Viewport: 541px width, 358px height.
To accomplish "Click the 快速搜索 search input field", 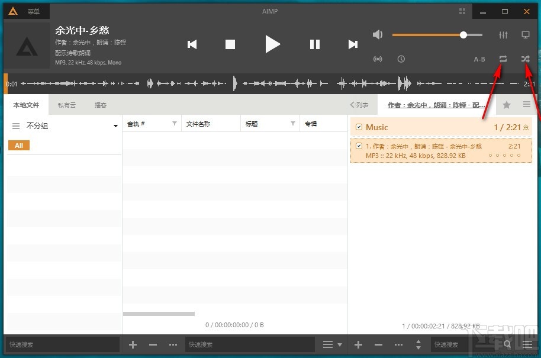I will click(59, 344).
